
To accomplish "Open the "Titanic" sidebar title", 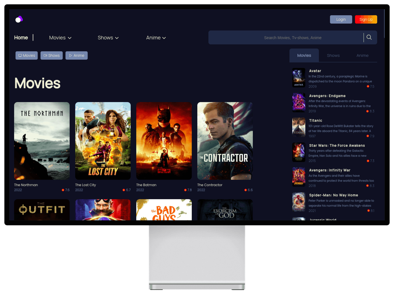I will point(316,120).
